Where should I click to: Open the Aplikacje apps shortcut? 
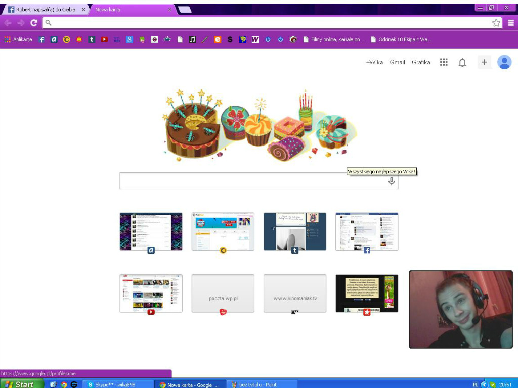coord(18,39)
